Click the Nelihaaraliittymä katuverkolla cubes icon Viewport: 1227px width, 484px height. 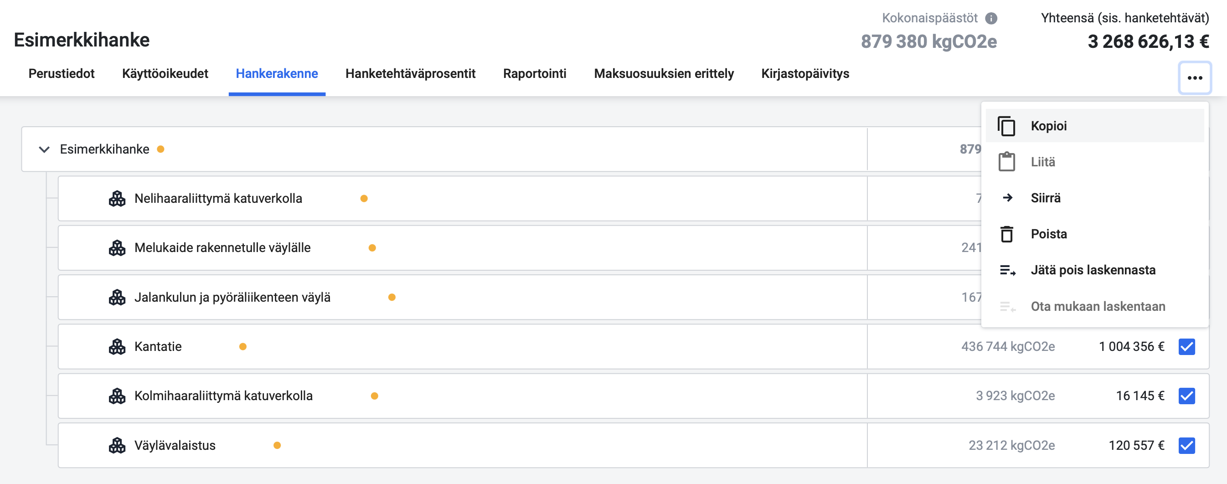[x=117, y=199]
